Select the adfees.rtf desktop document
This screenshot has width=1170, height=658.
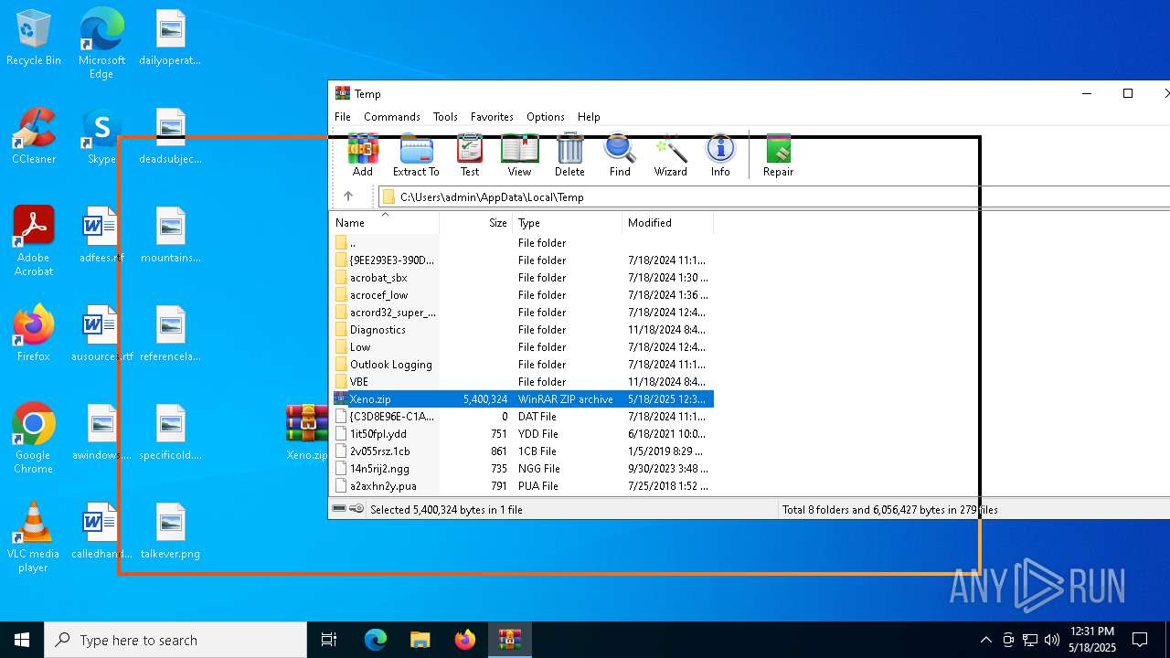(x=101, y=235)
